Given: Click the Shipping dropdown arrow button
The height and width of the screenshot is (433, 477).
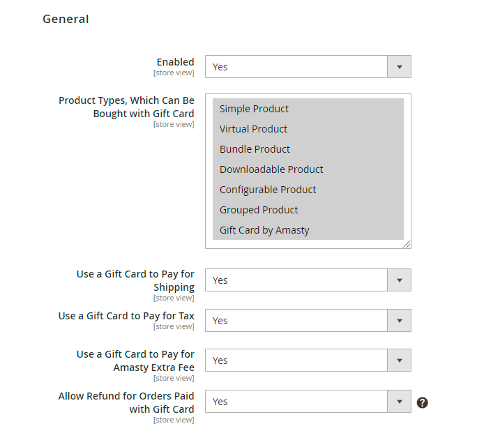Looking at the screenshot, I should [x=399, y=280].
